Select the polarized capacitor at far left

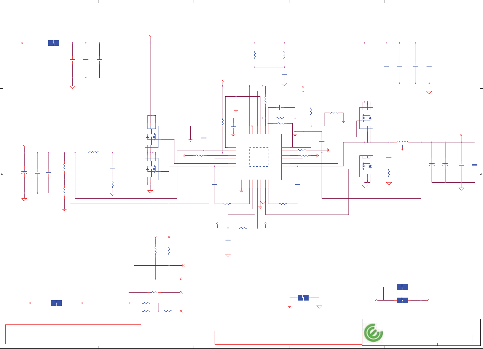tap(24, 173)
